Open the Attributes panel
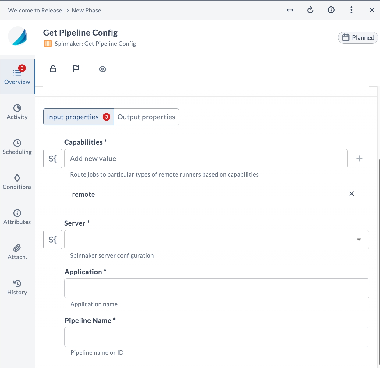 [17, 217]
